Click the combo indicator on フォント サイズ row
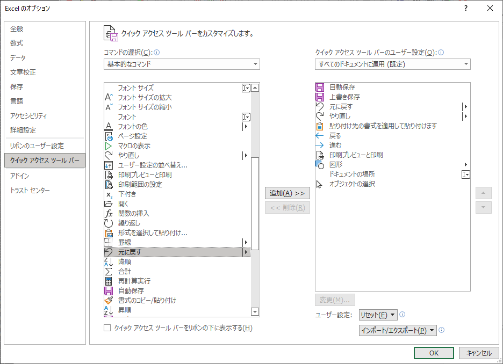 tap(246, 88)
